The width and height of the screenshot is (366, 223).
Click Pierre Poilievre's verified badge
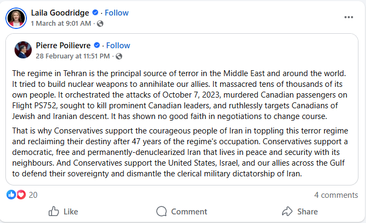97,45
